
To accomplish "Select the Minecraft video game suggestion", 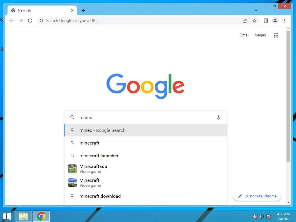I will click(x=145, y=183).
